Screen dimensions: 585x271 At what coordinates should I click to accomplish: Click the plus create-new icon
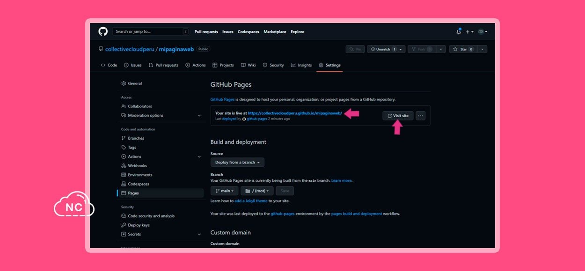469,32
